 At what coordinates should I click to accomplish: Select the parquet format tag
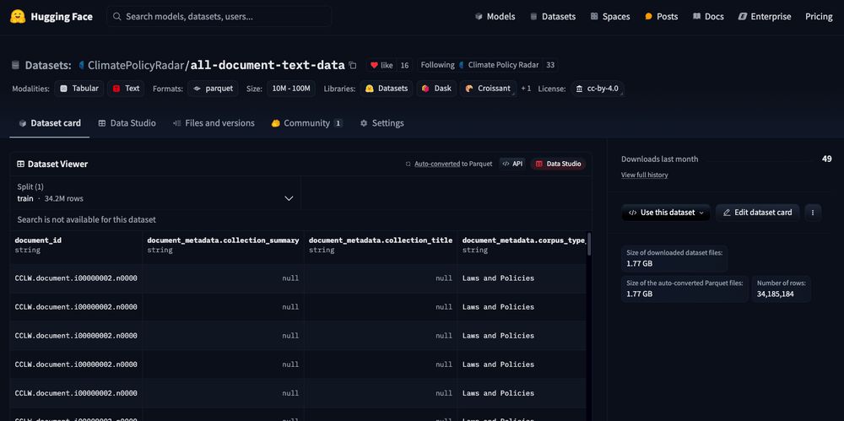[x=214, y=89]
